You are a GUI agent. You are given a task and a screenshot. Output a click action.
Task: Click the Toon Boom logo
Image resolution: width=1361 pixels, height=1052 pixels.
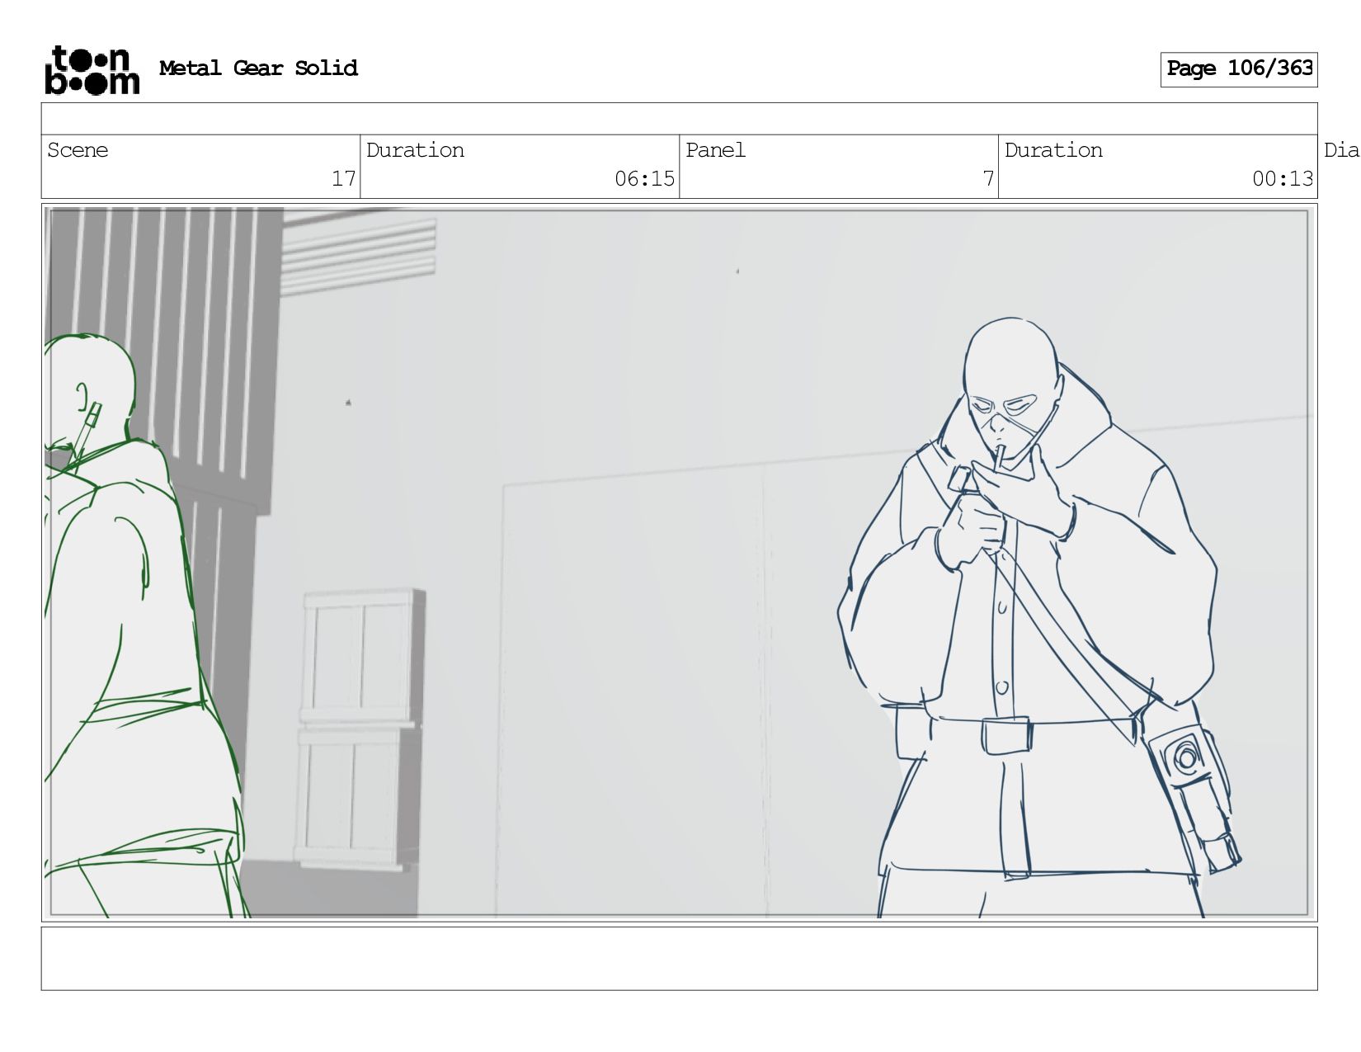pyautogui.click(x=92, y=70)
